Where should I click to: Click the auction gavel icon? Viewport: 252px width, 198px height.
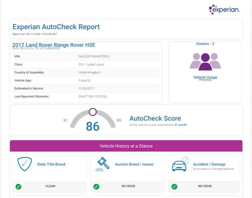coord(102,164)
